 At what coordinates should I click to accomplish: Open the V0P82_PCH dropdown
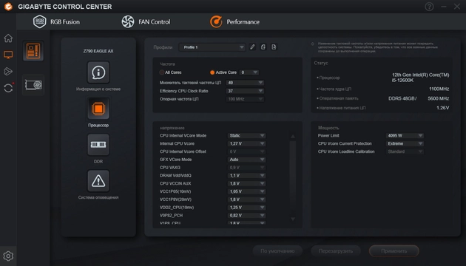pyautogui.click(x=246, y=216)
